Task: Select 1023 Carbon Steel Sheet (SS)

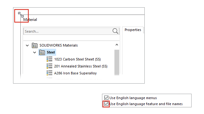Action: point(77,59)
